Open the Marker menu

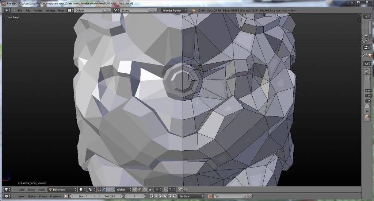[32, 197]
